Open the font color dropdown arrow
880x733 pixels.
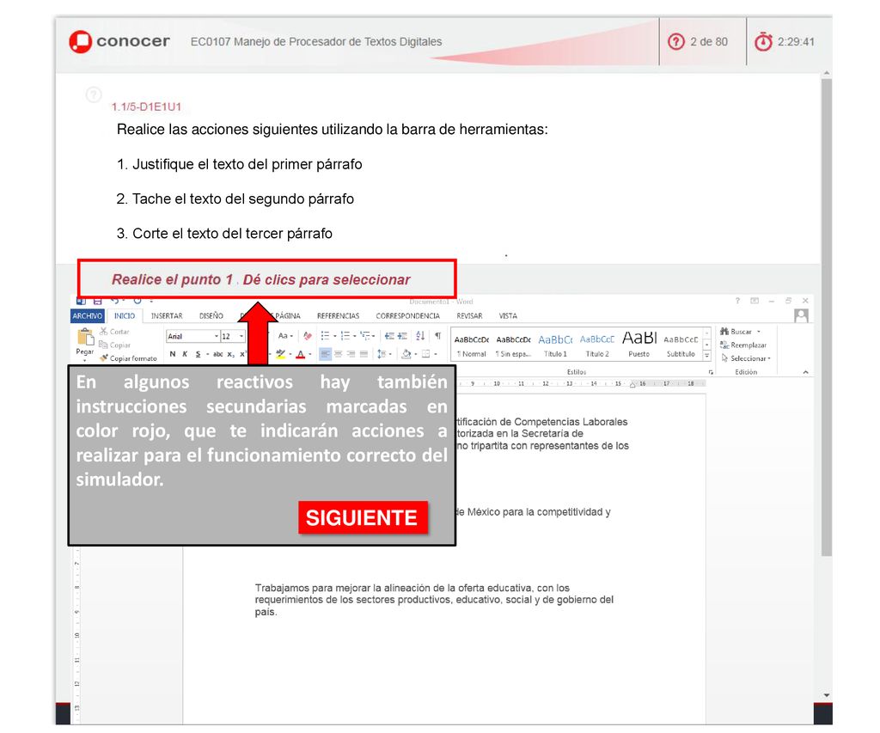pos(309,354)
